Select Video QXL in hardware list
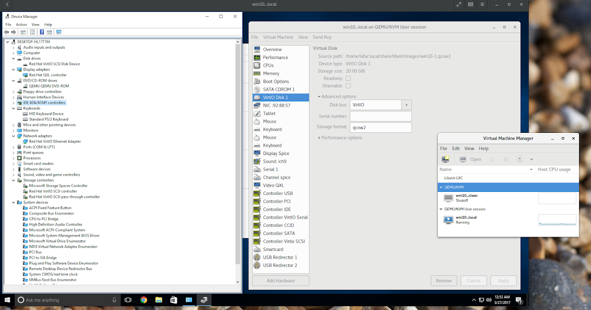 281,186
